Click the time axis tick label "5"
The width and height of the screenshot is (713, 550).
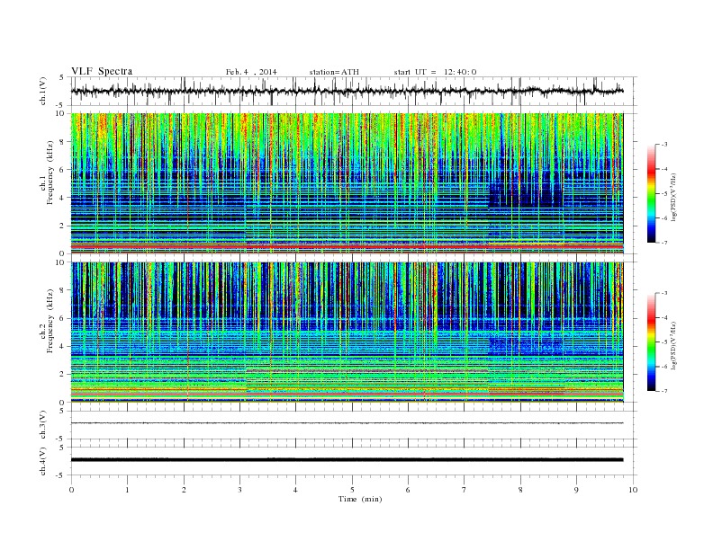(x=352, y=490)
